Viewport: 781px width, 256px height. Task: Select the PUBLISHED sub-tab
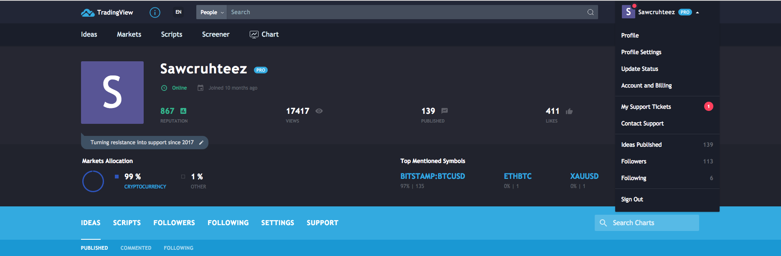(x=94, y=248)
